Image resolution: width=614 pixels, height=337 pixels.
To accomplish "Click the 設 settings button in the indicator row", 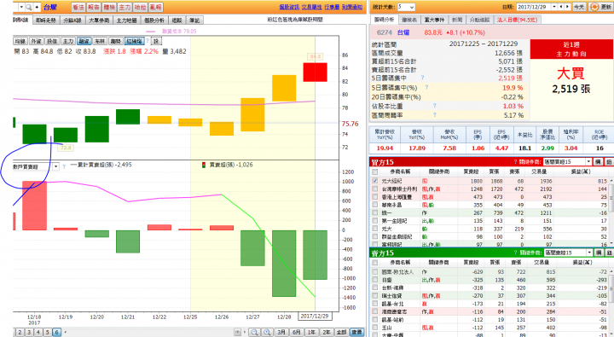I will tap(156, 41).
